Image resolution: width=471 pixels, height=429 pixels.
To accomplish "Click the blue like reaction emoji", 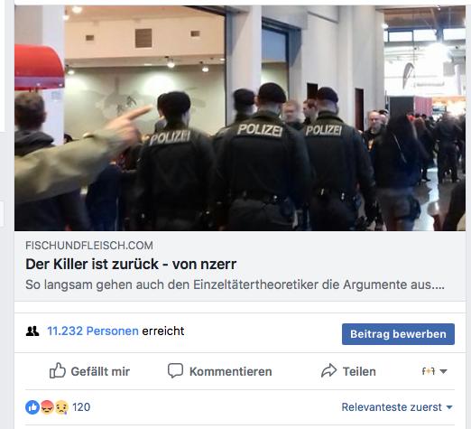I will 32,407.
